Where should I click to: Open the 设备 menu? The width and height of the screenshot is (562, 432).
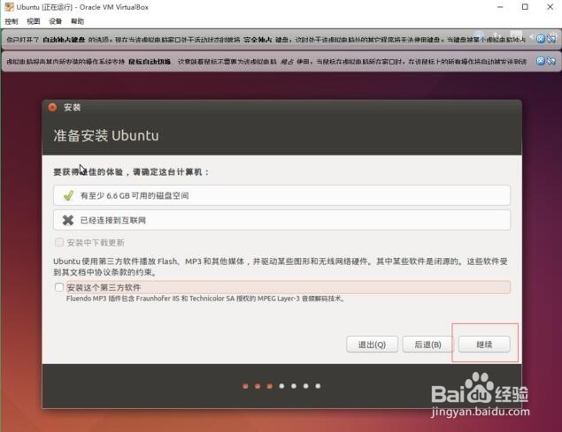pyautogui.click(x=55, y=21)
